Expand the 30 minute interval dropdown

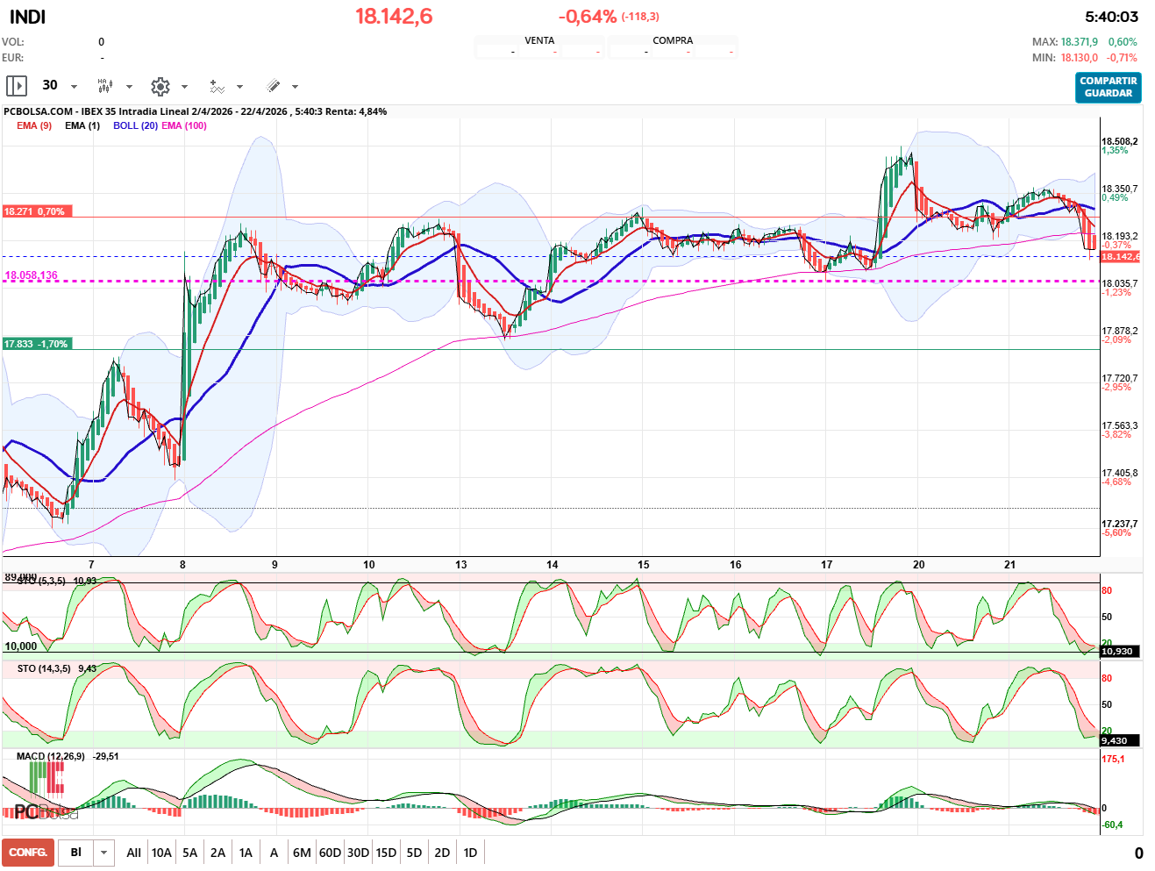74,87
